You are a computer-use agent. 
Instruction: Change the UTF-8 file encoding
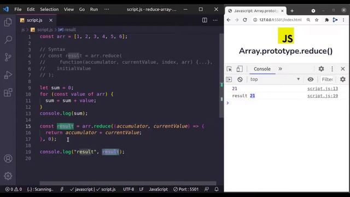[129, 189]
